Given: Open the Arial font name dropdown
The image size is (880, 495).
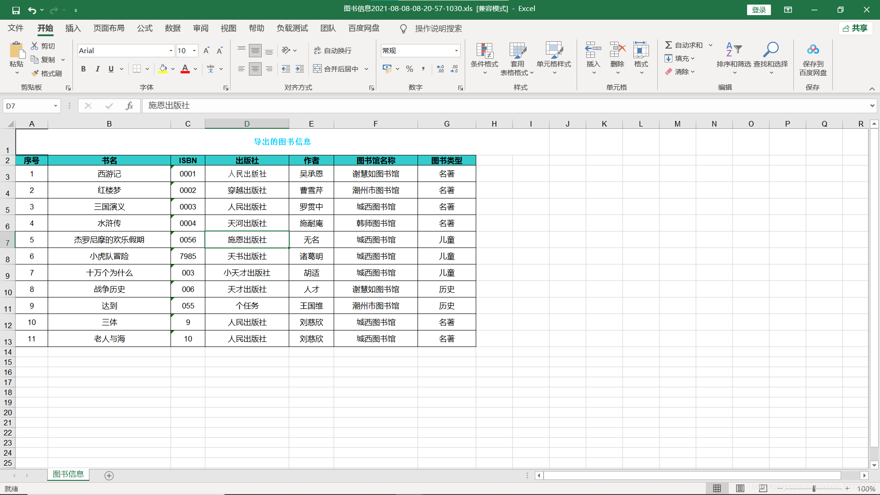Looking at the screenshot, I should click(x=170, y=51).
